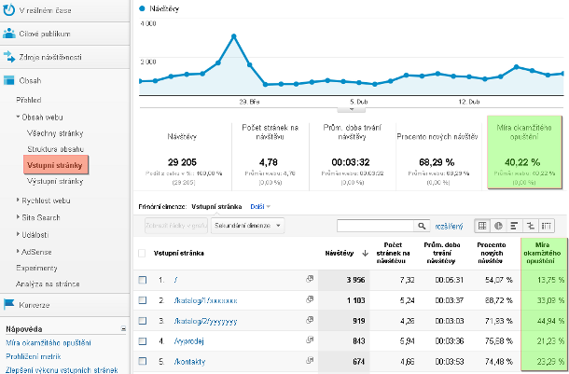569x374 pixels.
Task: Open /kontakty page external link icon
Action: click(x=310, y=361)
